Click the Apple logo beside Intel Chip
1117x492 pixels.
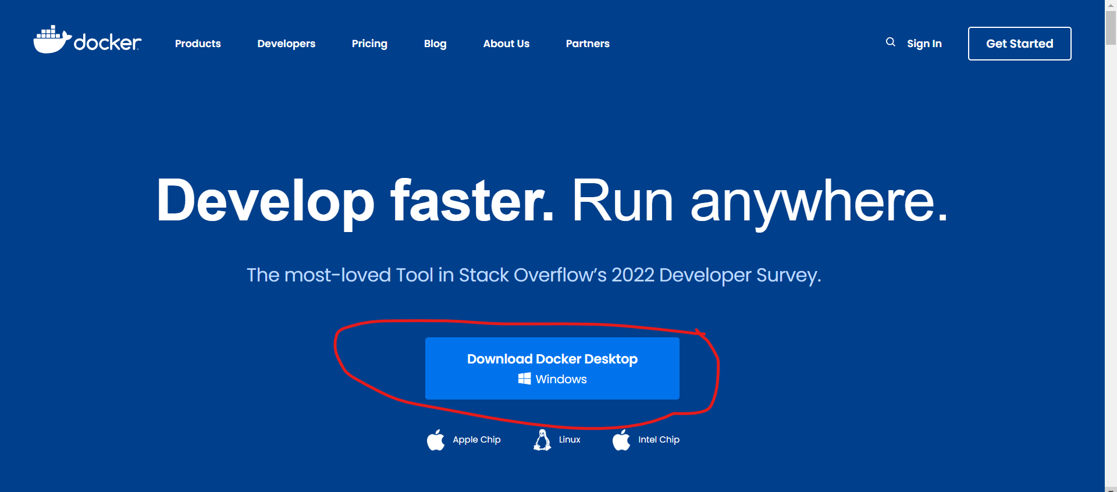point(621,440)
